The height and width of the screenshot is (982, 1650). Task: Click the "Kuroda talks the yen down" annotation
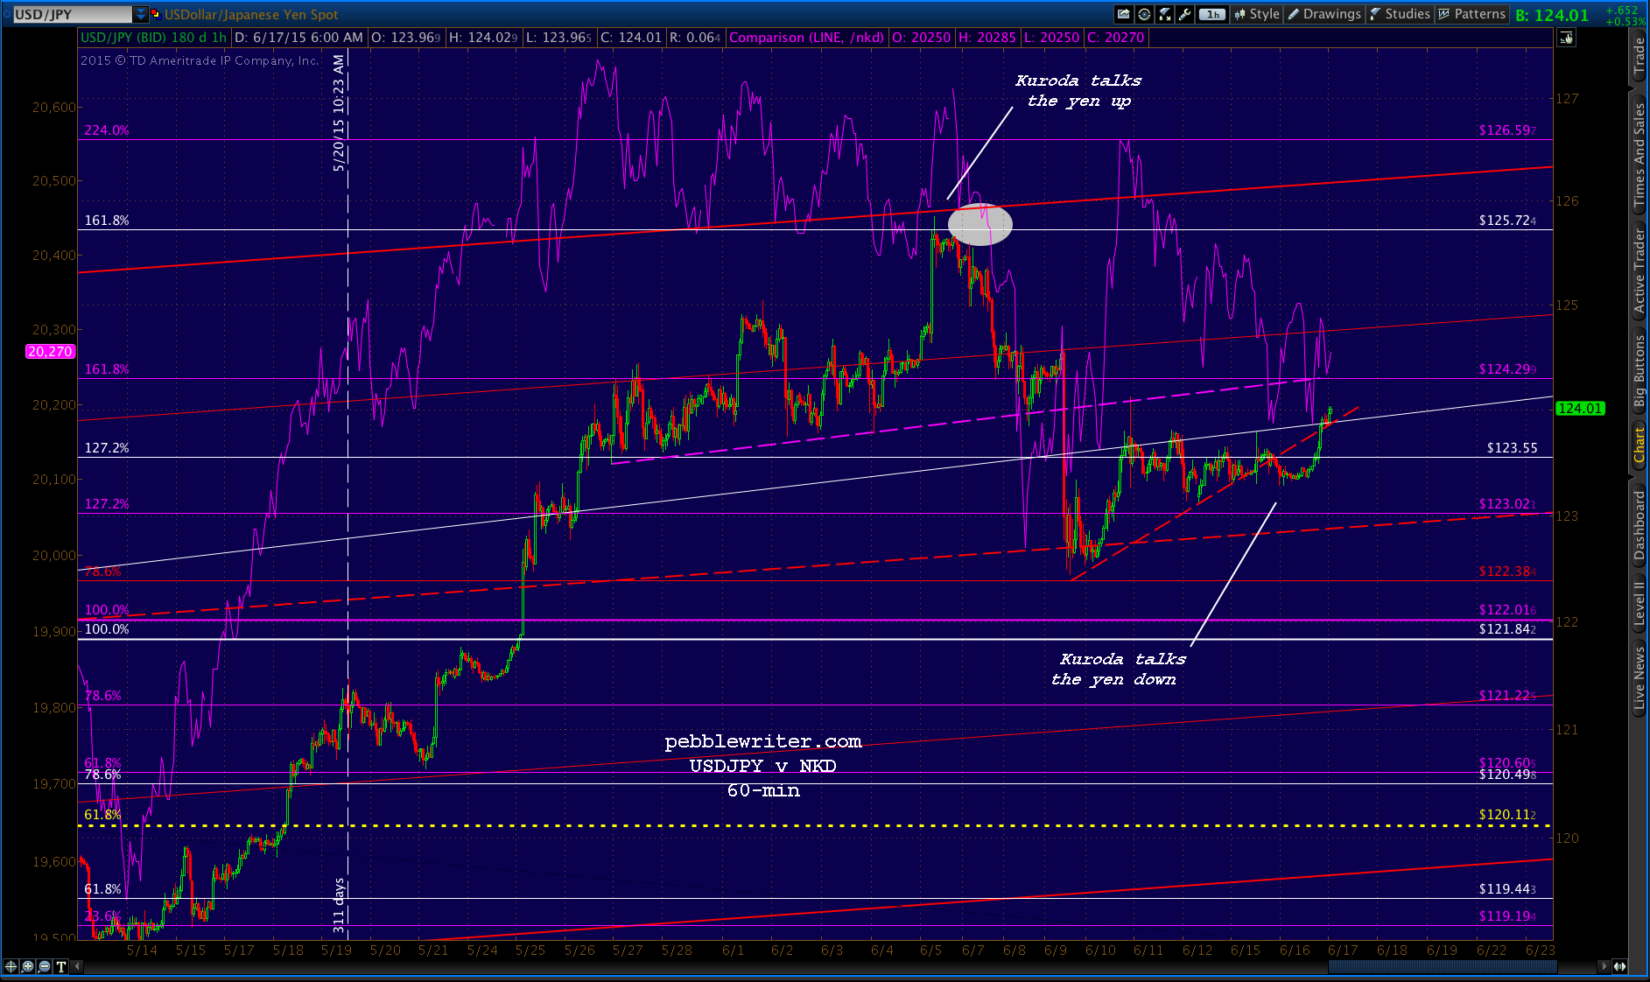point(1118,670)
